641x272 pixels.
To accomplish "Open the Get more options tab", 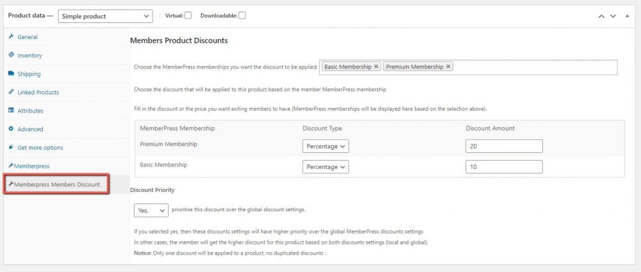I will coord(40,148).
